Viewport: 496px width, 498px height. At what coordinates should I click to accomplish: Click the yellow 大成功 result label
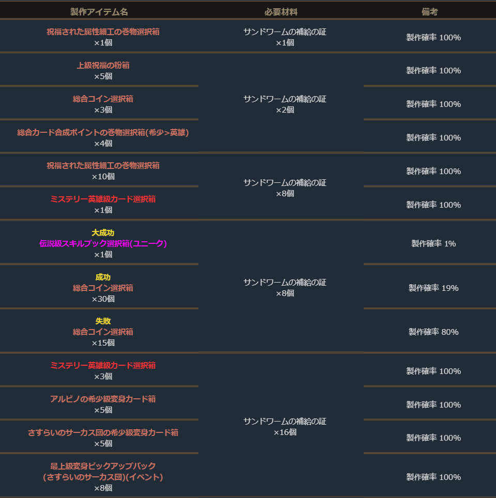(103, 232)
